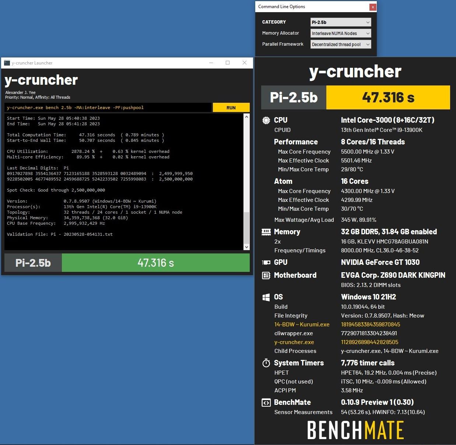Click the Memory module icon
The height and width of the screenshot is (445, 456).
click(266, 232)
